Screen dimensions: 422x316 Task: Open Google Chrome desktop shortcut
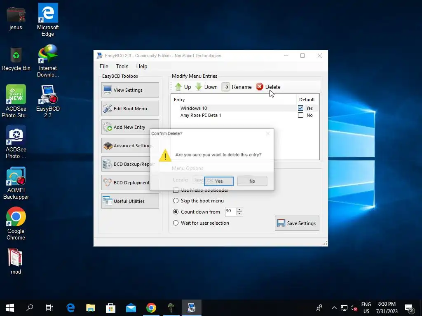click(x=16, y=223)
